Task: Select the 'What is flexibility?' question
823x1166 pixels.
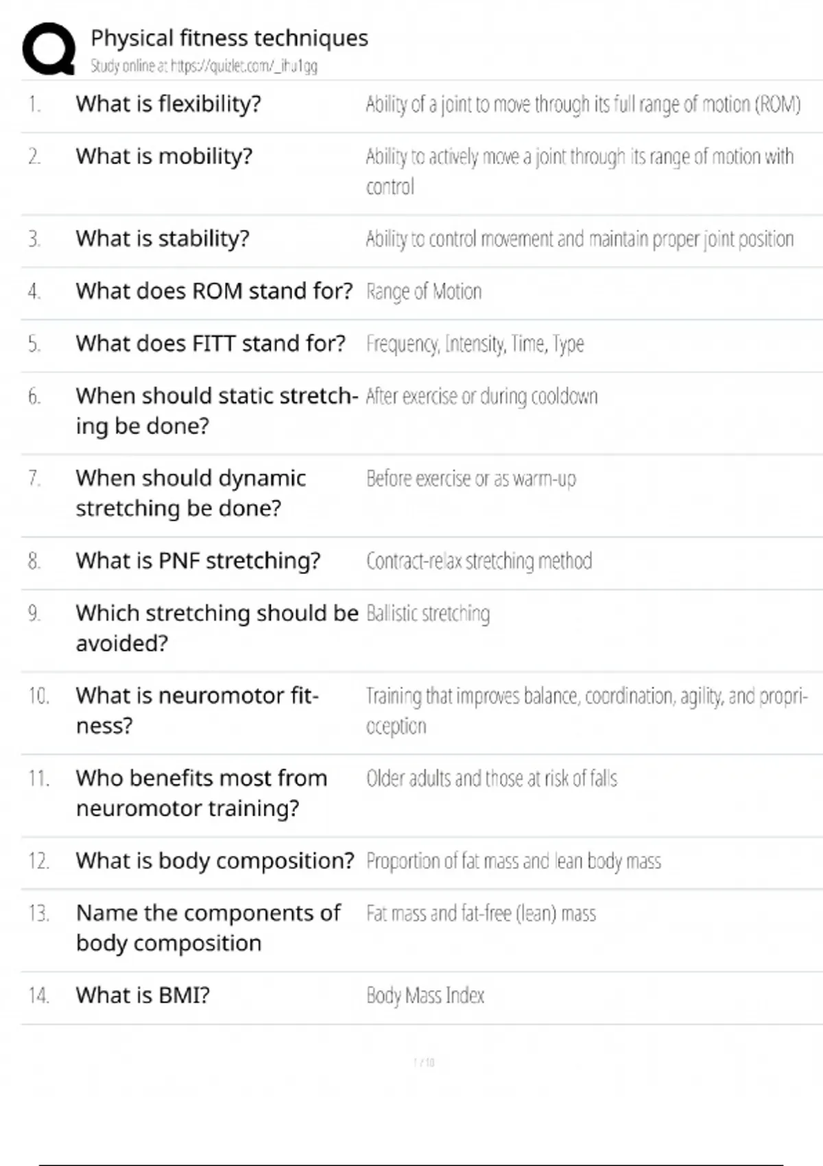Action: tap(168, 104)
